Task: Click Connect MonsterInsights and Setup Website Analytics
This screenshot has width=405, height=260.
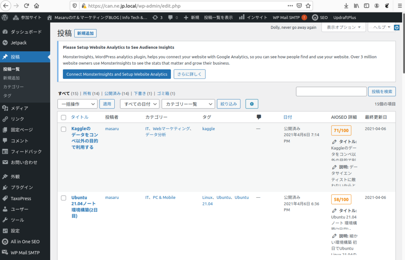Action: pos(117,74)
